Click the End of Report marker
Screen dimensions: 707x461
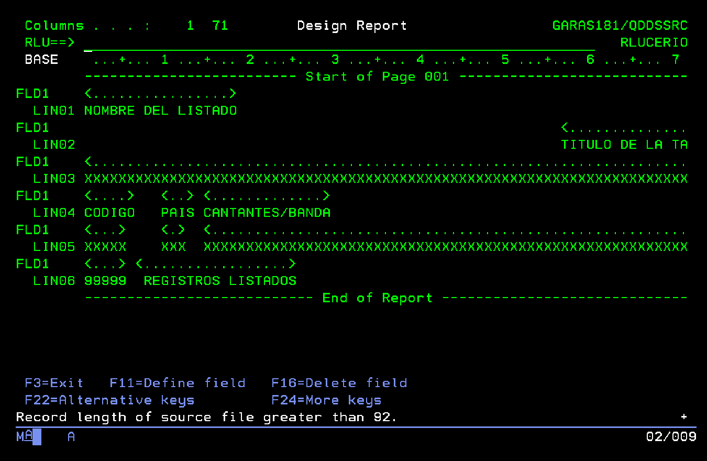pyautogui.click(x=377, y=298)
